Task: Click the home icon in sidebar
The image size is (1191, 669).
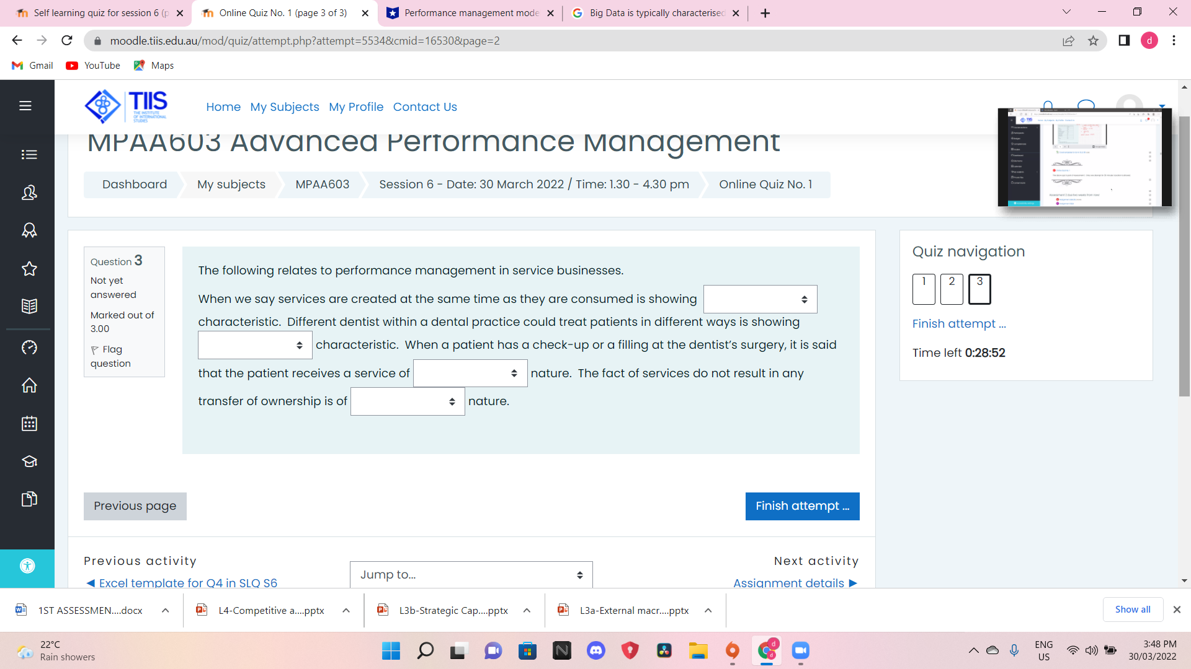Action: 29,385
